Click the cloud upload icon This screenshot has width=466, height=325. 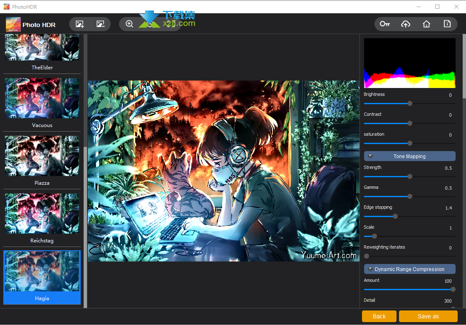(x=406, y=24)
